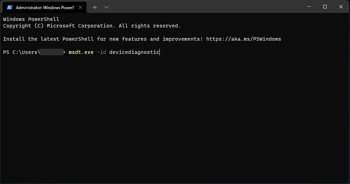Click the -id parameter in command
350x184 pixels.
pyautogui.click(x=101, y=52)
